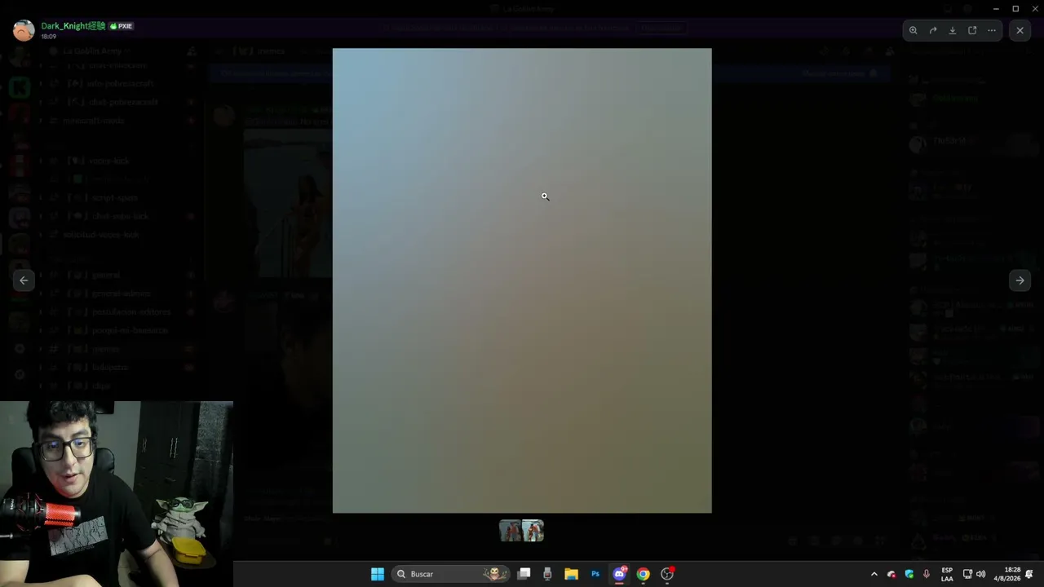
Task: Click the Dark_Knight username
Action: point(73,26)
